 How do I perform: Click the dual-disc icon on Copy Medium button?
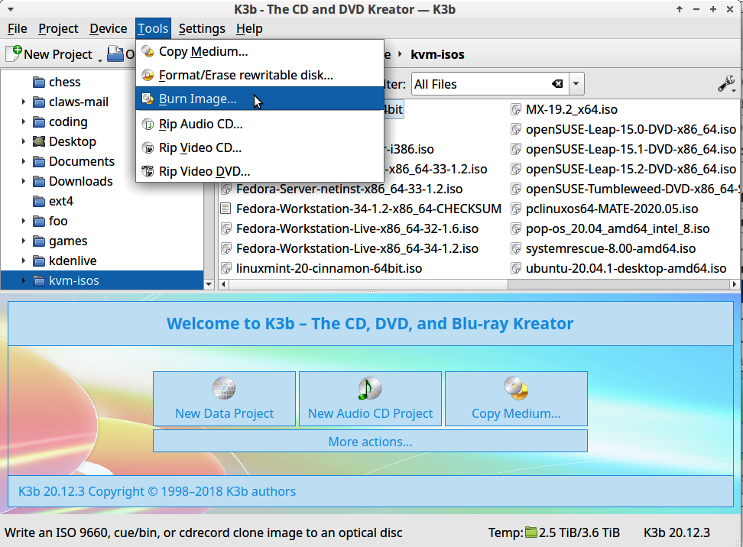[516, 387]
